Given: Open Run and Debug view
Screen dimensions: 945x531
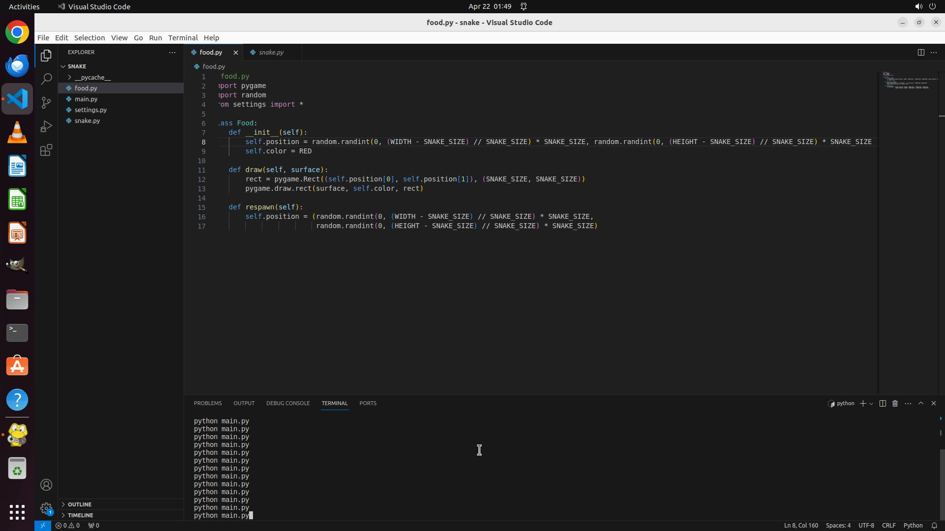Looking at the screenshot, I should click(x=46, y=126).
